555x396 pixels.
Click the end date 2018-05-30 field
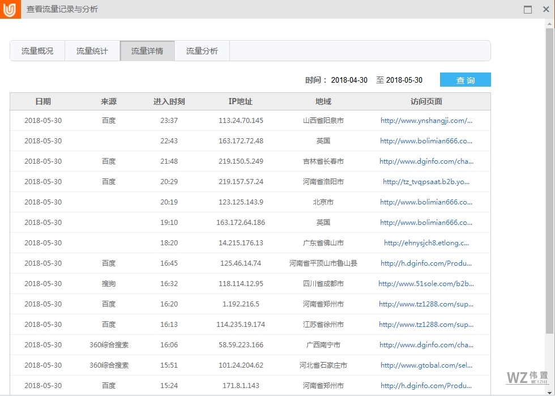pos(405,80)
